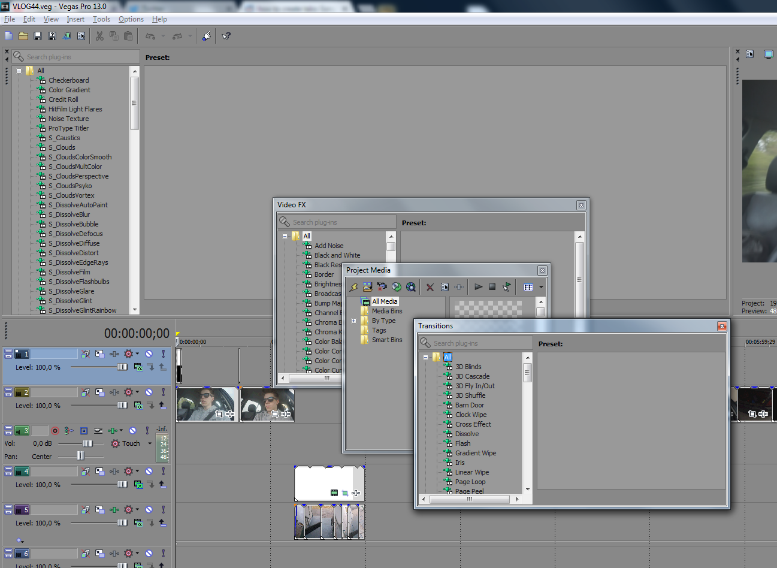Open track 1 automation settings dropdown

pos(137,354)
